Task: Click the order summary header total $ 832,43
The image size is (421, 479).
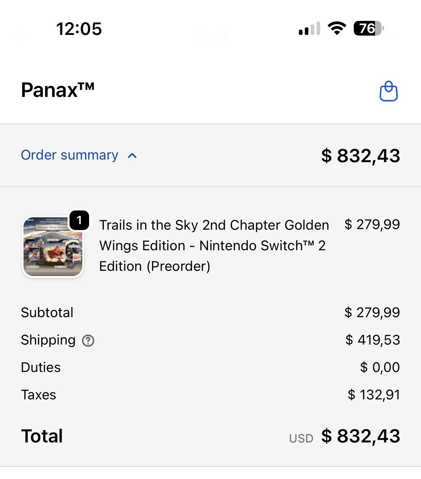Action: (360, 155)
